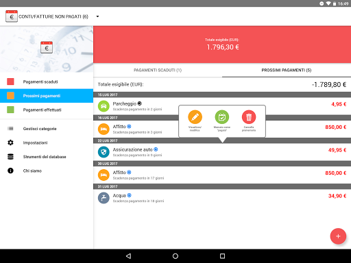Tap the Wi-Fi icon in status bar
Screen dimensions: 351x263
(328, 3)
